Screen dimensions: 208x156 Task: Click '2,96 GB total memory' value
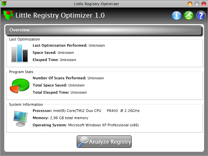tap(69, 118)
